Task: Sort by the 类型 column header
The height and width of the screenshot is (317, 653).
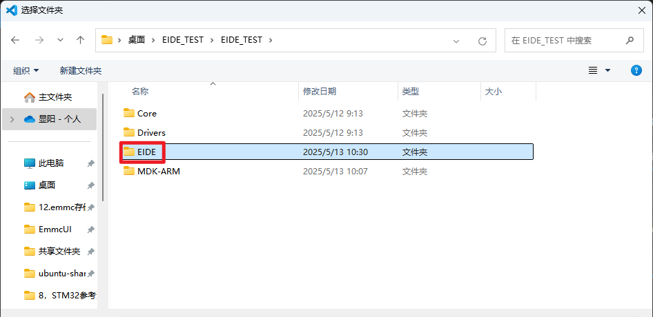Action: tap(411, 92)
